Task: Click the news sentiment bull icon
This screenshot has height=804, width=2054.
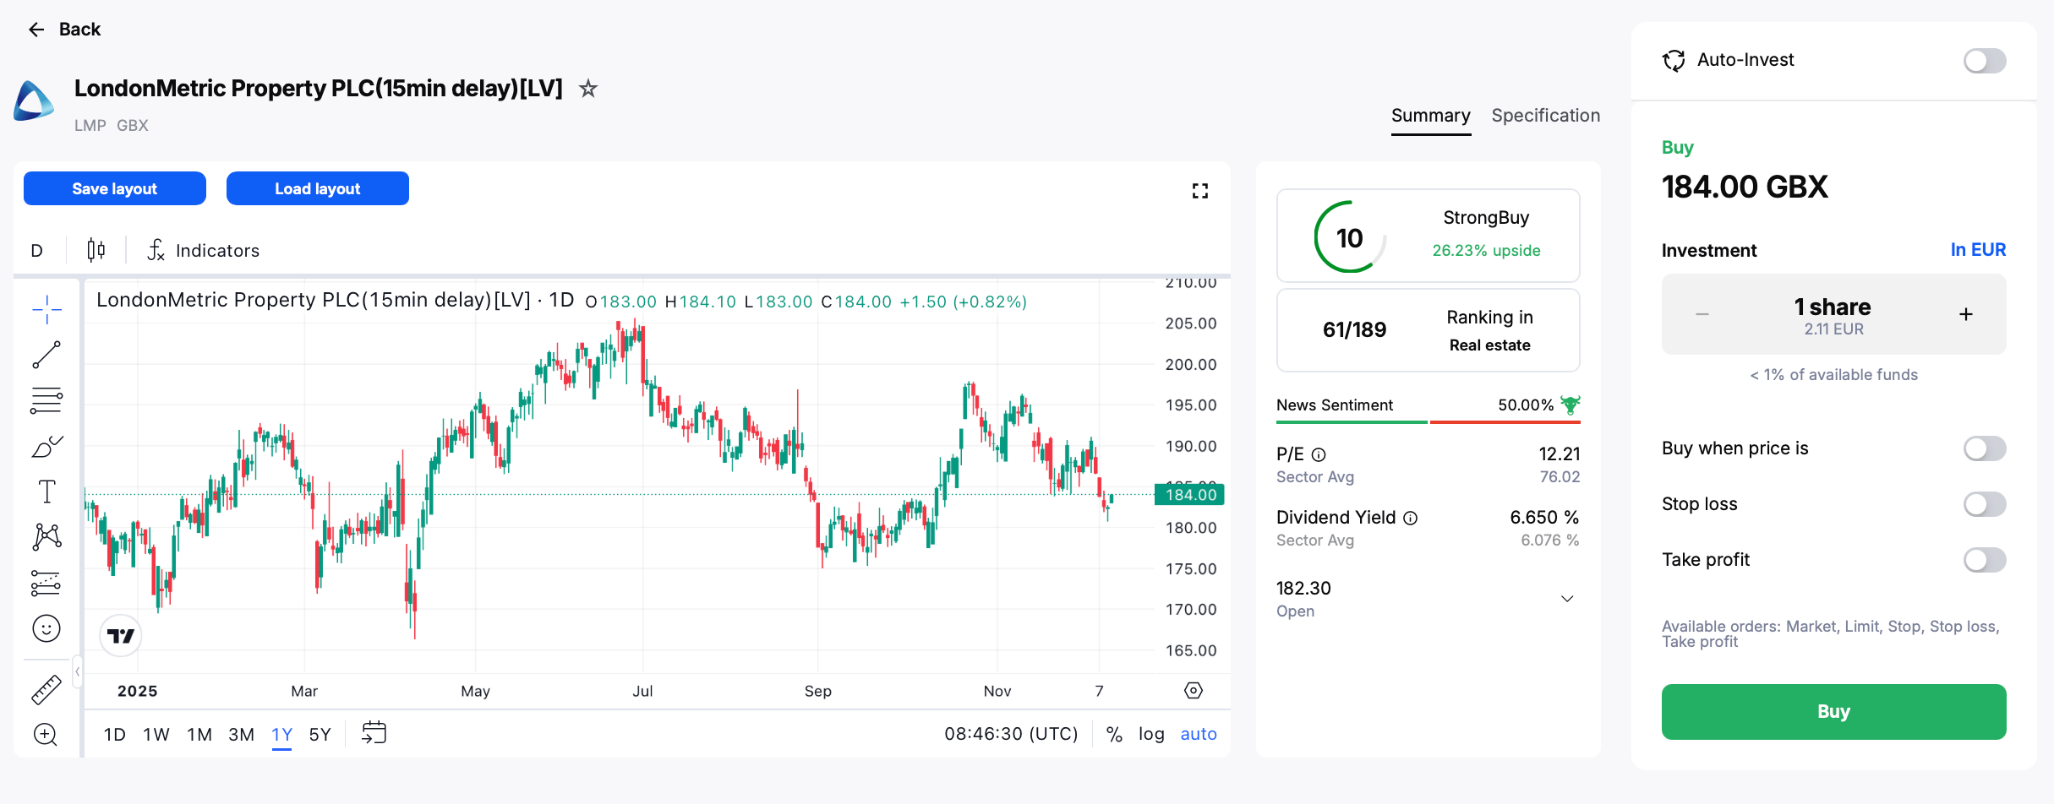Action: tap(1571, 405)
